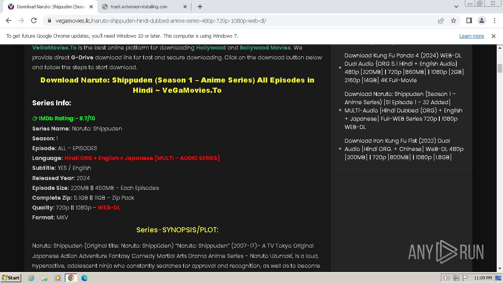
Task: Select Episode Size 220MB text
Action: [95, 188]
